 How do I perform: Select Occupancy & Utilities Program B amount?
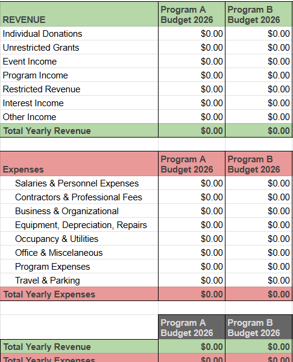(x=259, y=238)
